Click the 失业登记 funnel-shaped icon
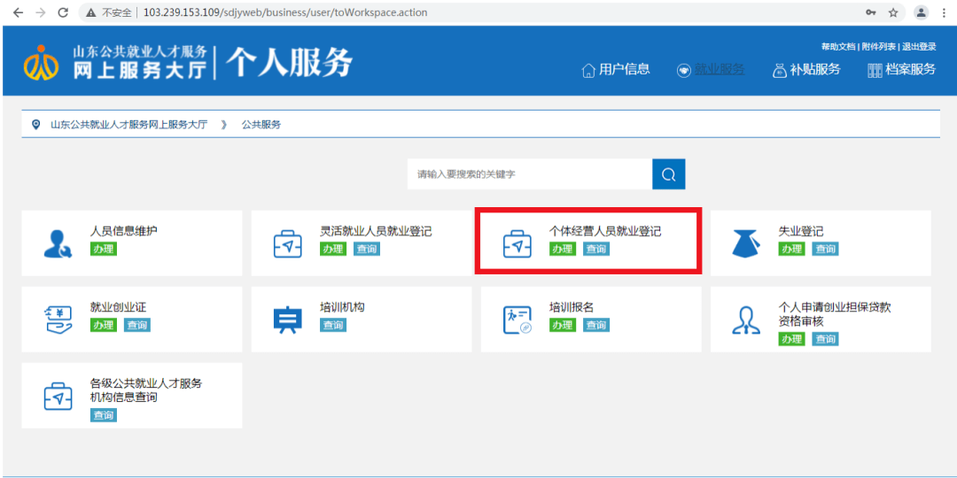Image resolution: width=957 pixels, height=478 pixels. (x=746, y=244)
